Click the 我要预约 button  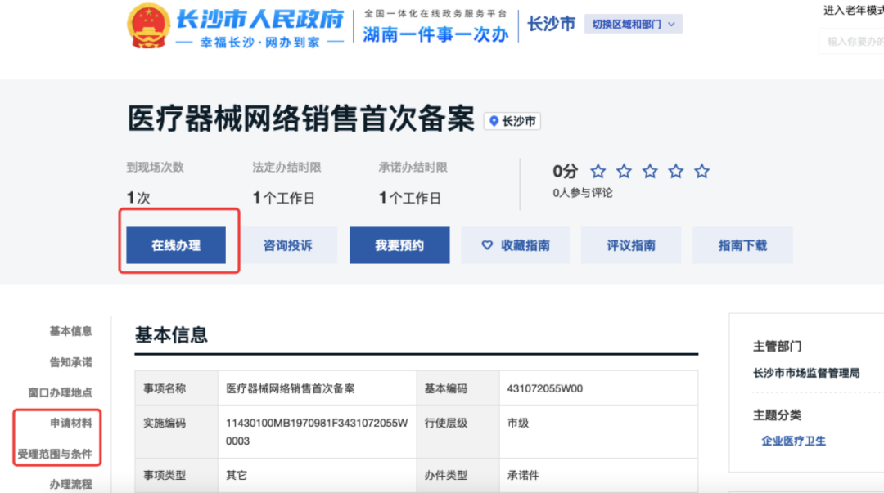coord(399,244)
